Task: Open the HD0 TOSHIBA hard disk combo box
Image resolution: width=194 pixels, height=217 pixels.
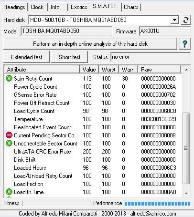Action: click(x=104, y=20)
